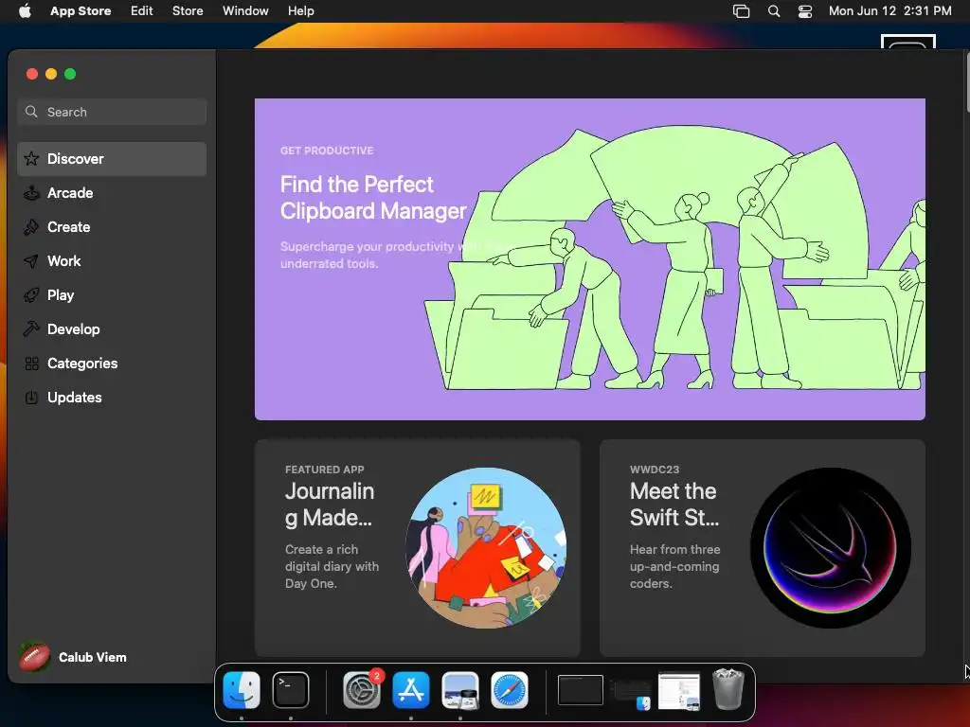
Task: Open the App Store menu
Action: (81, 11)
